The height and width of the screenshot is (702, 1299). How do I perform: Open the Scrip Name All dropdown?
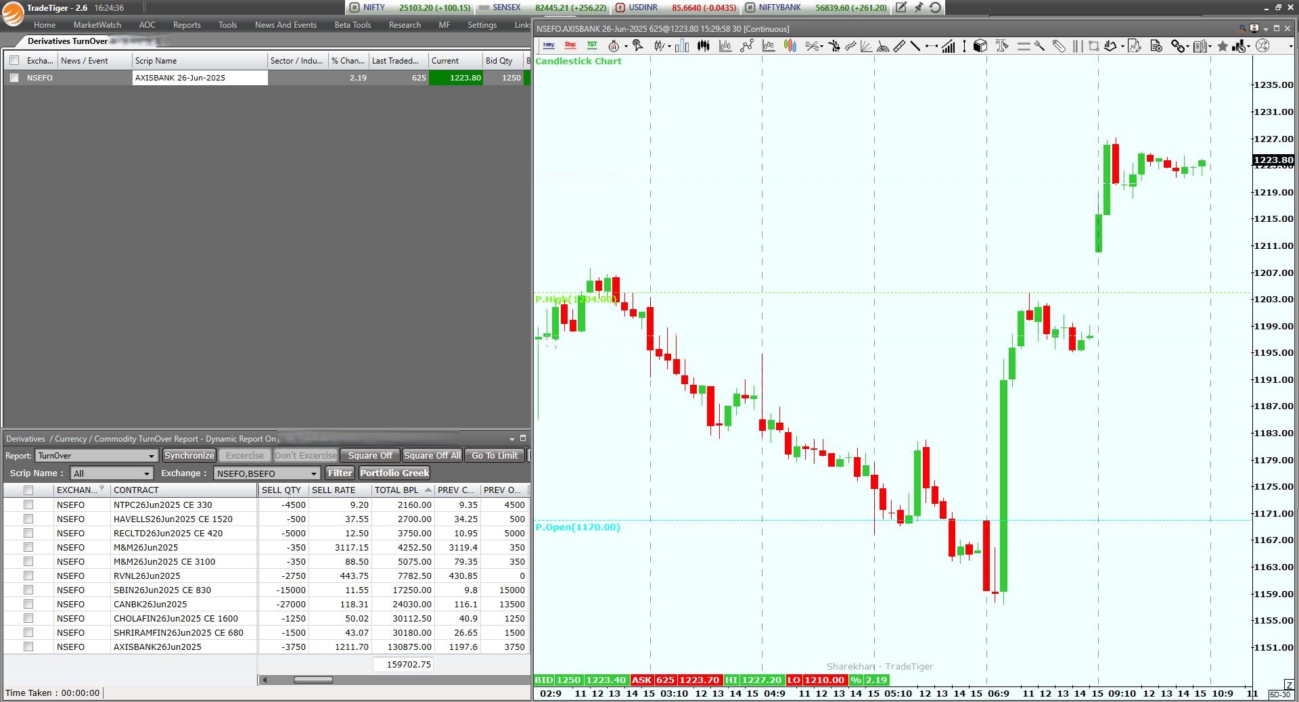click(x=112, y=473)
